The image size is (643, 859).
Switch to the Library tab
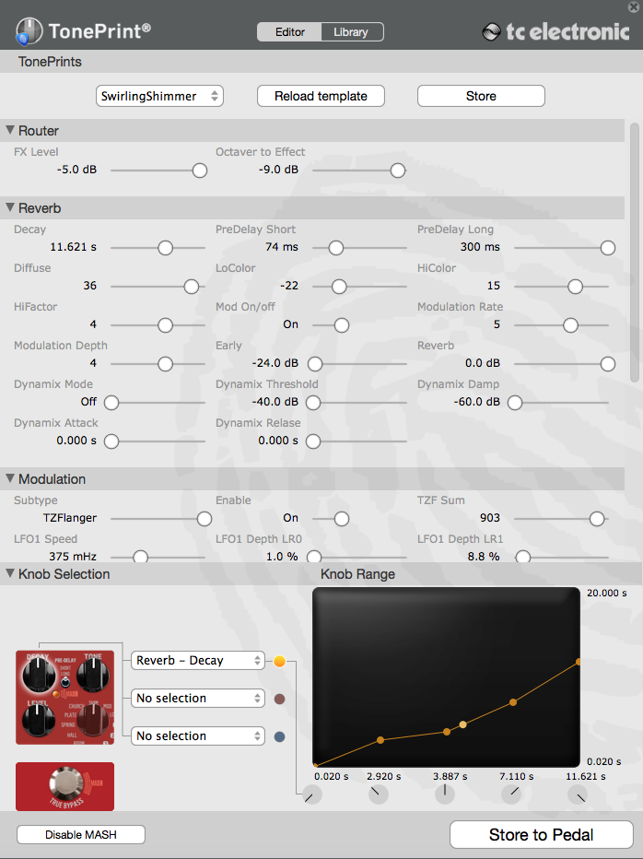(x=352, y=31)
